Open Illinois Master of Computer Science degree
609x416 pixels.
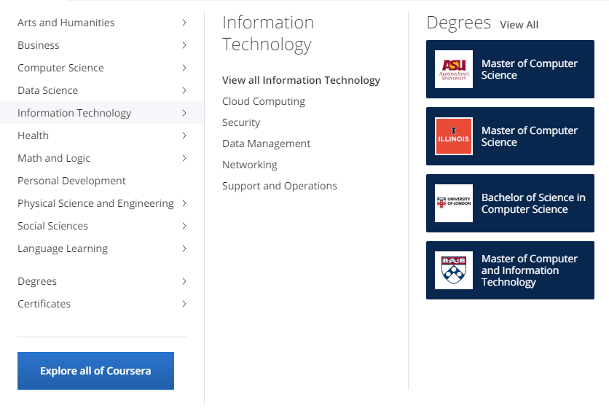click(510, 136)
